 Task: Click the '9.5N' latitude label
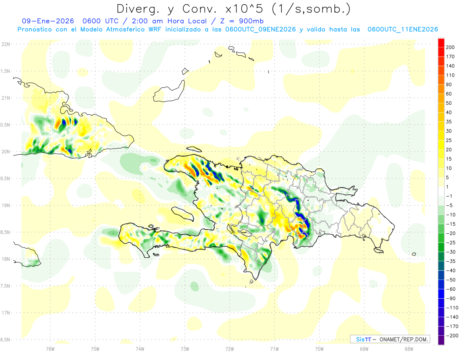pos(5,178)
